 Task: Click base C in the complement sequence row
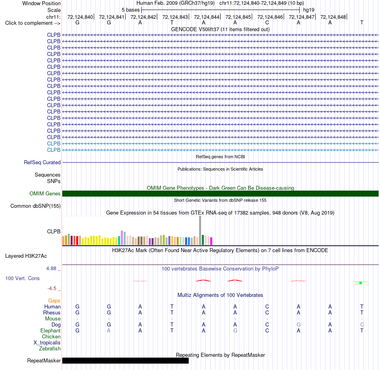pos(267,22)
